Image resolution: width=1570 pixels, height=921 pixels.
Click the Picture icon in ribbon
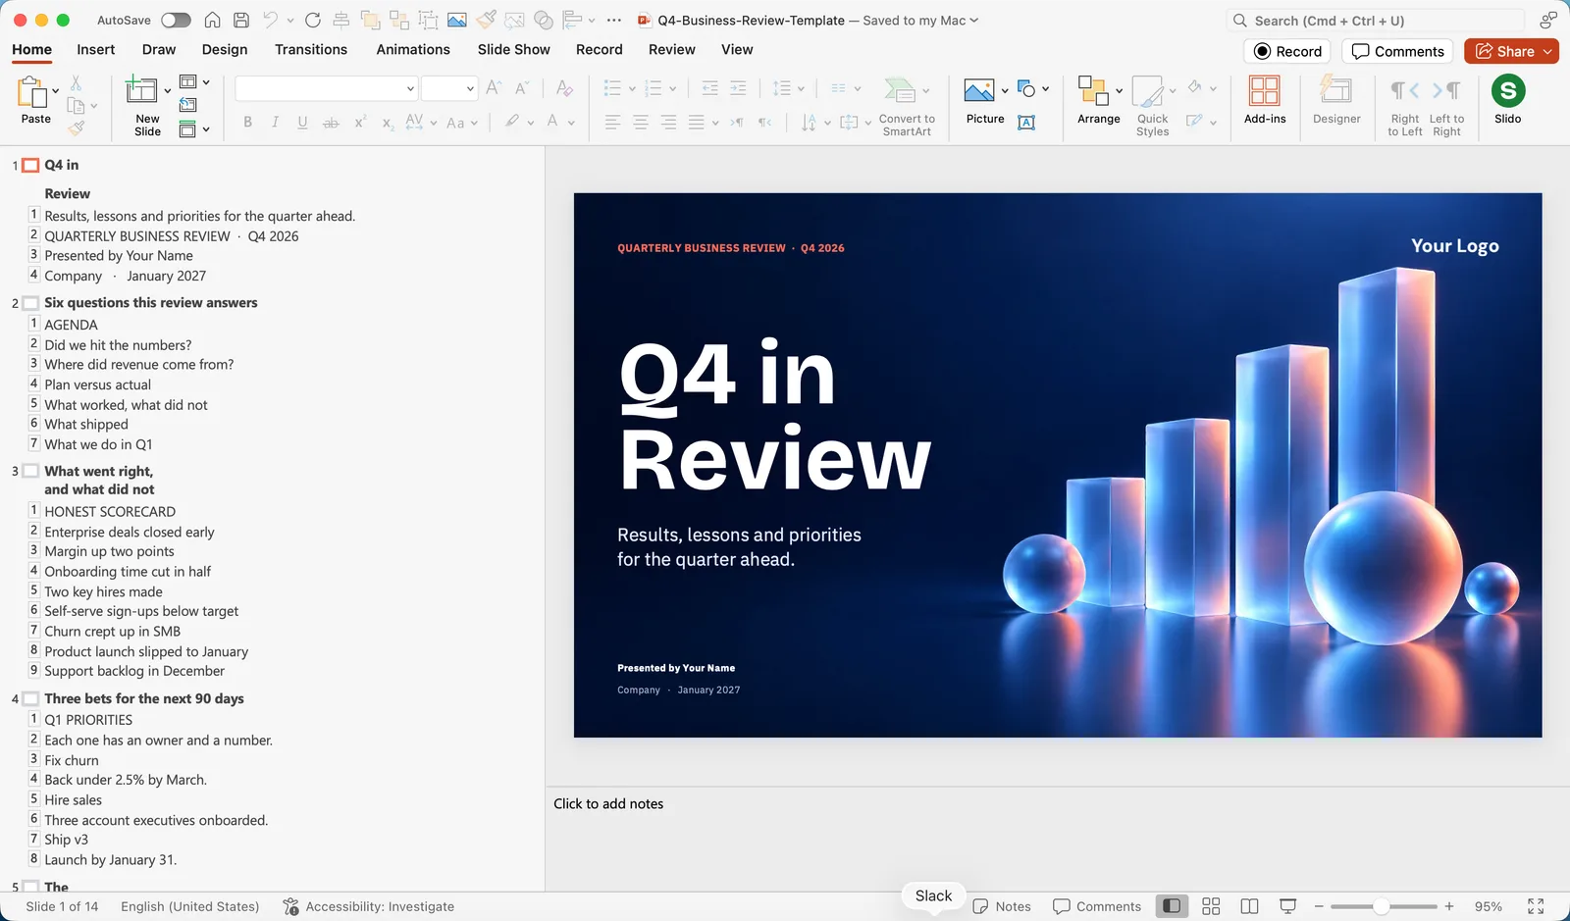tap(979, 90)
